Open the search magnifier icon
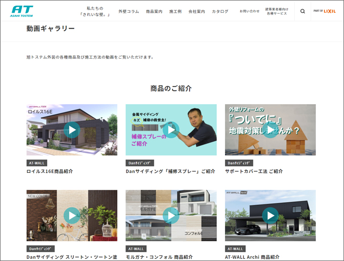The image size is (344, 261). pos(303,11)
